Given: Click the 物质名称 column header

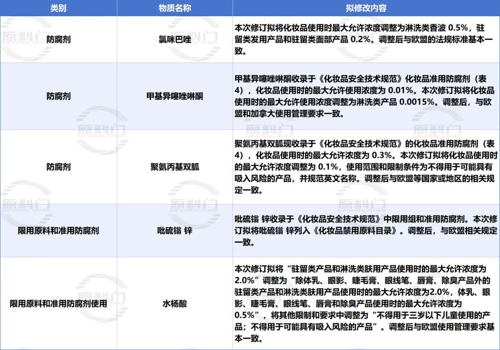Looking at the screenshot, I should (x=175, y=8).
